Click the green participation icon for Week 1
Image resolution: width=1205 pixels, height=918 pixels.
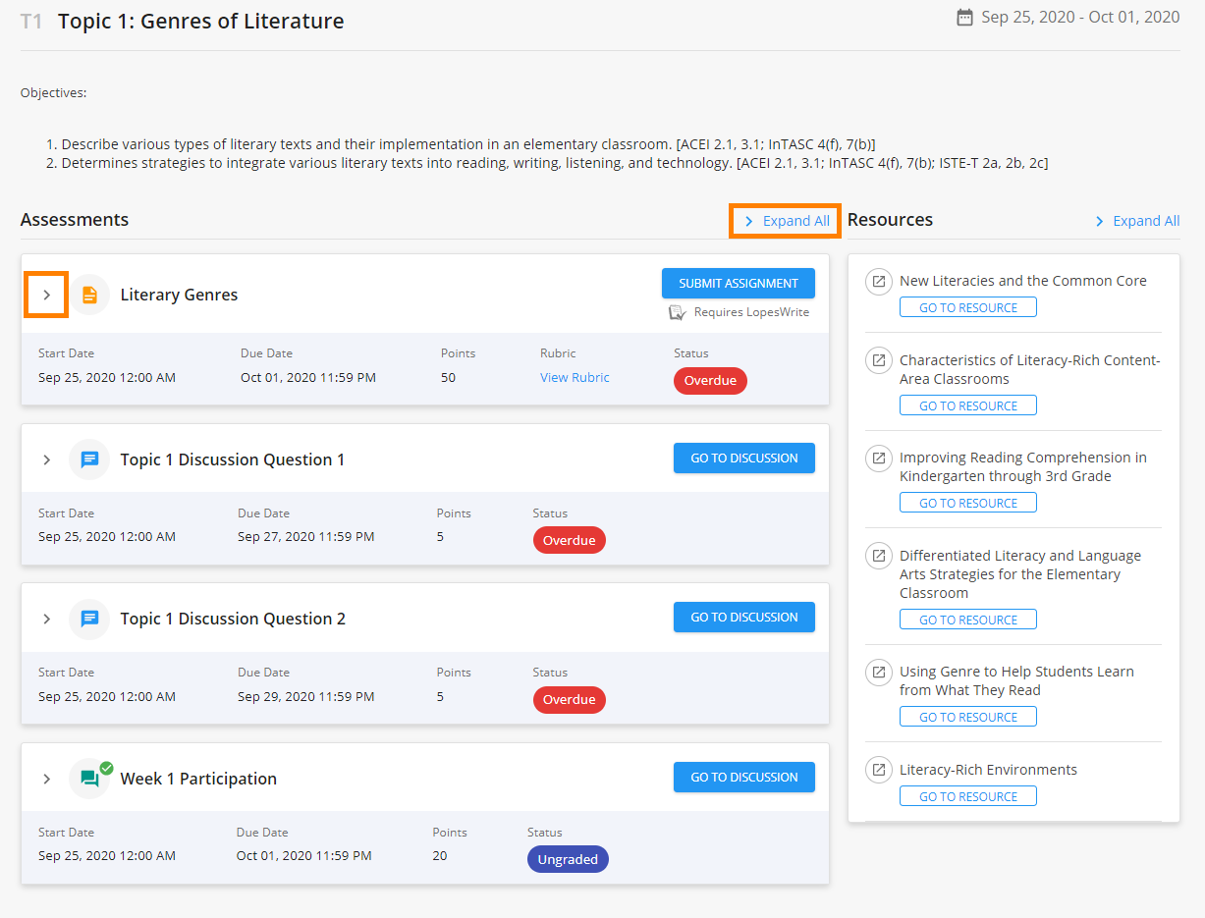click(91, 778)
